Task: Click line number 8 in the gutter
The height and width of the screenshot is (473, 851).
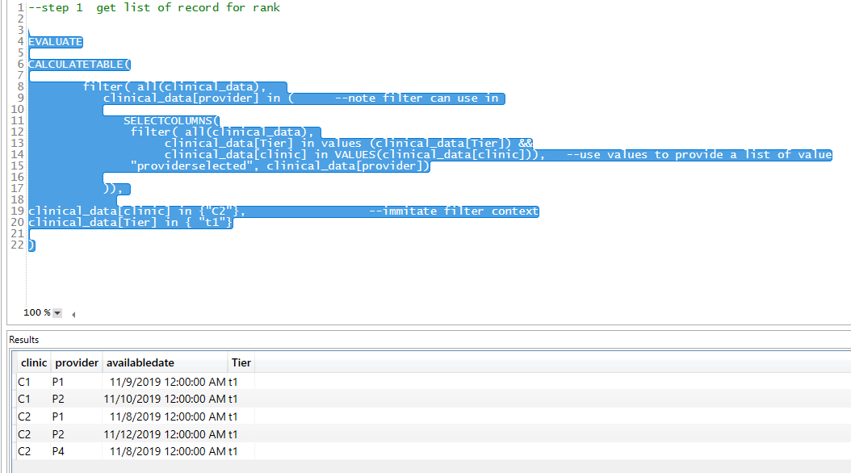Action: [x=21, y=87]
